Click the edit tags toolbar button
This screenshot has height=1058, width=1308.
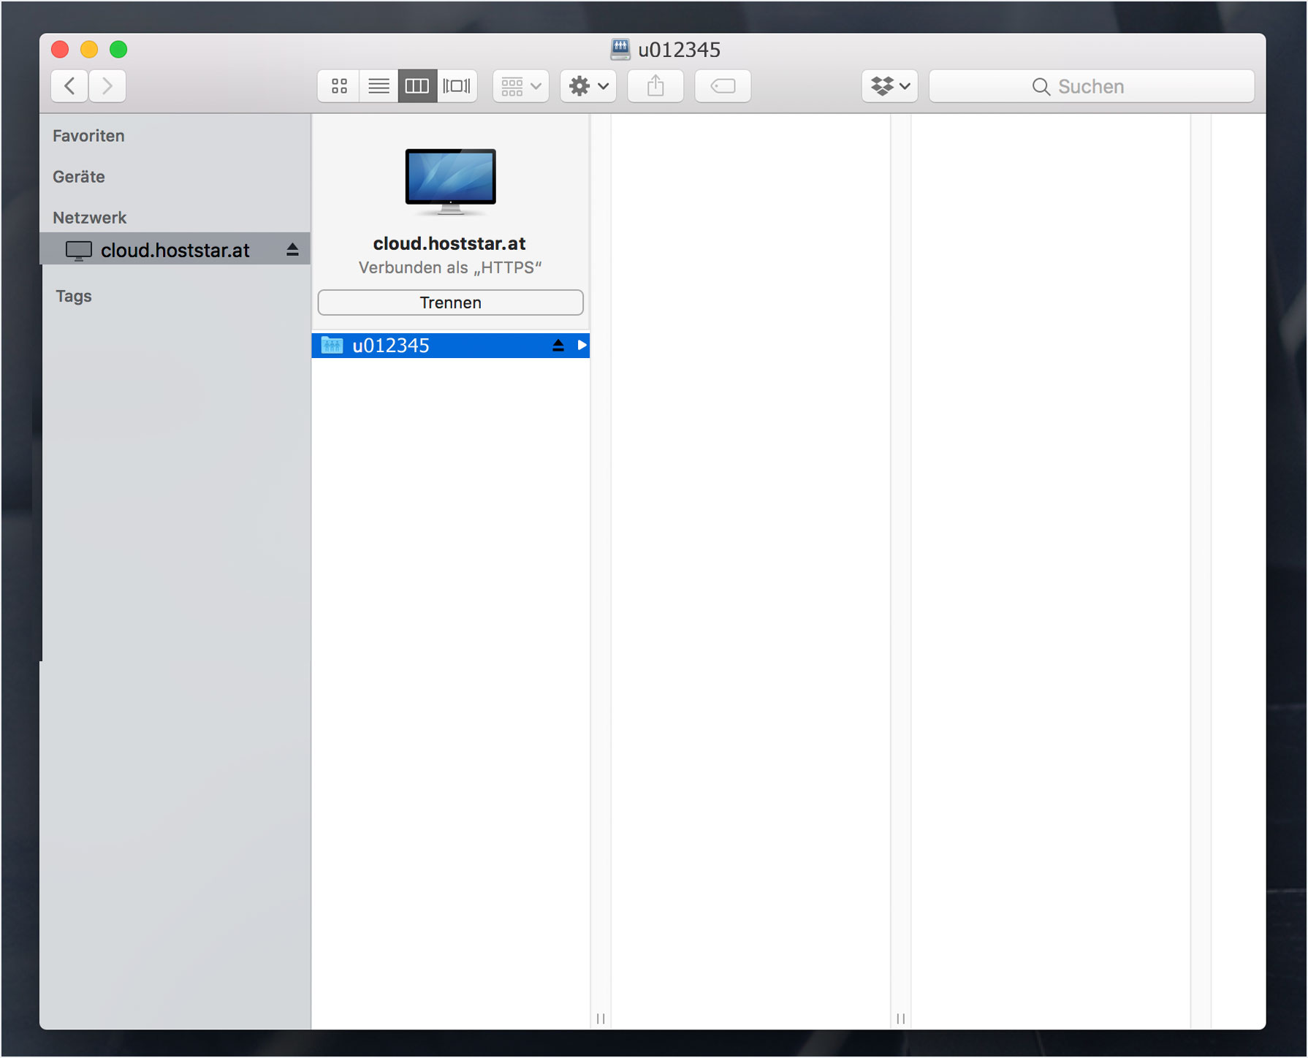[723, 86]
